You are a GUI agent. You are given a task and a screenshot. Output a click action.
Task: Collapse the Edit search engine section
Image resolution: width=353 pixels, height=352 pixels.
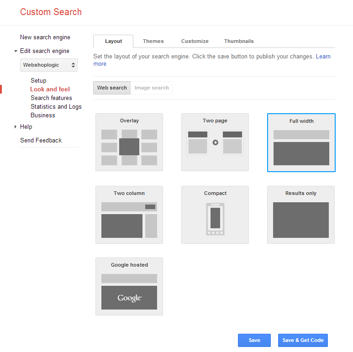click(x=16, y=51)
